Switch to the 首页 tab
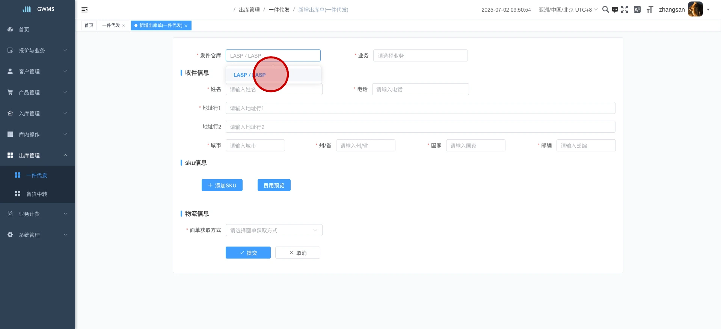The width and height of the screenshot is (721, 329). [89, 25]
